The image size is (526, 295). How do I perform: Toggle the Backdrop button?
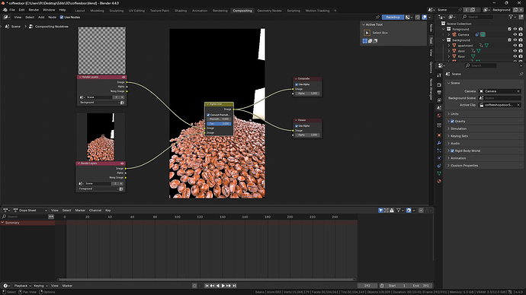tap(393, 17)
